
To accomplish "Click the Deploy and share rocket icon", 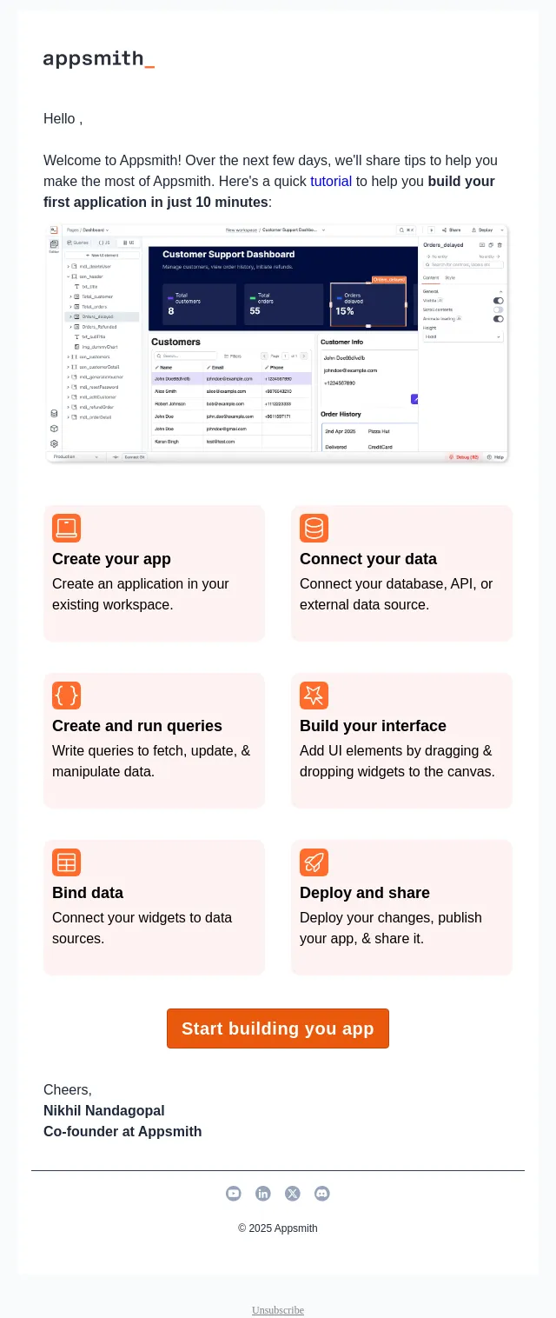I will 314,862.
